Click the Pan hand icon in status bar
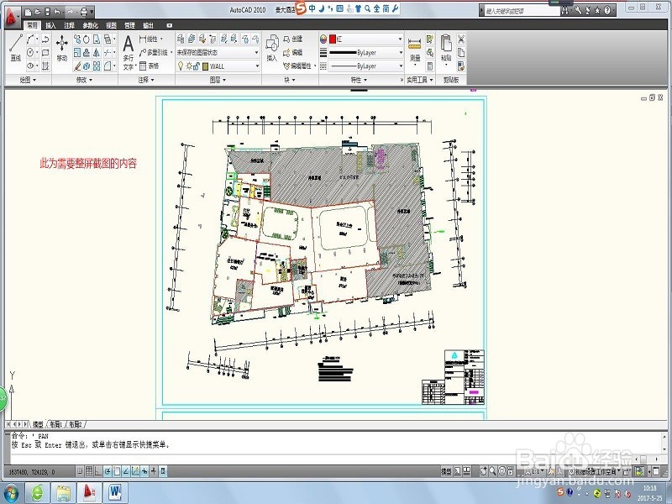 click(x=484, y=471)
